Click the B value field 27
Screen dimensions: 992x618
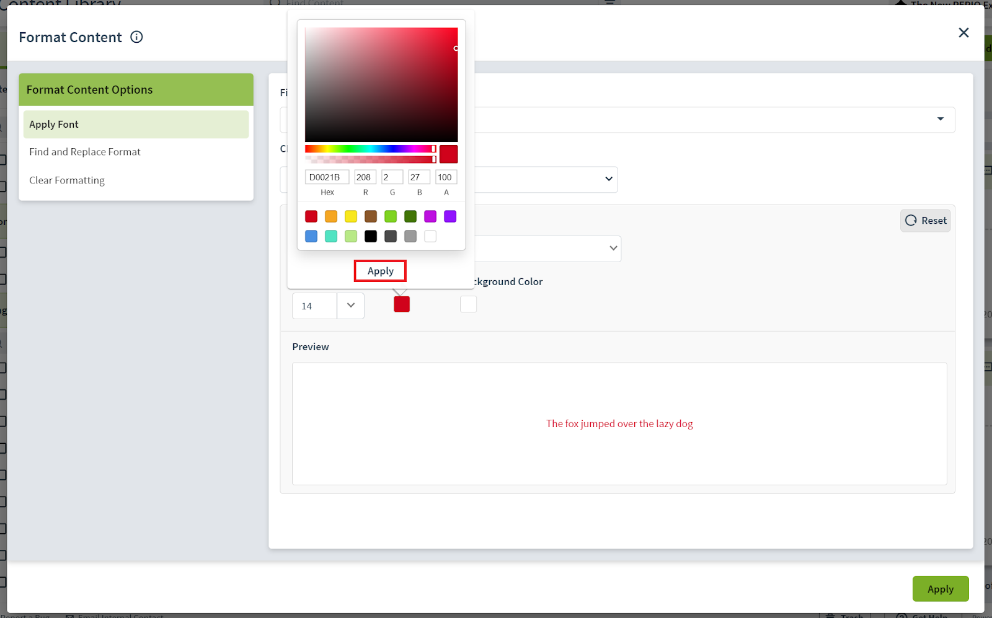point(419,177)
